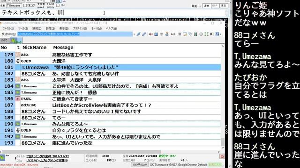
Task: Open the ファイル(F) menu
Action: (x=8, y=28)
